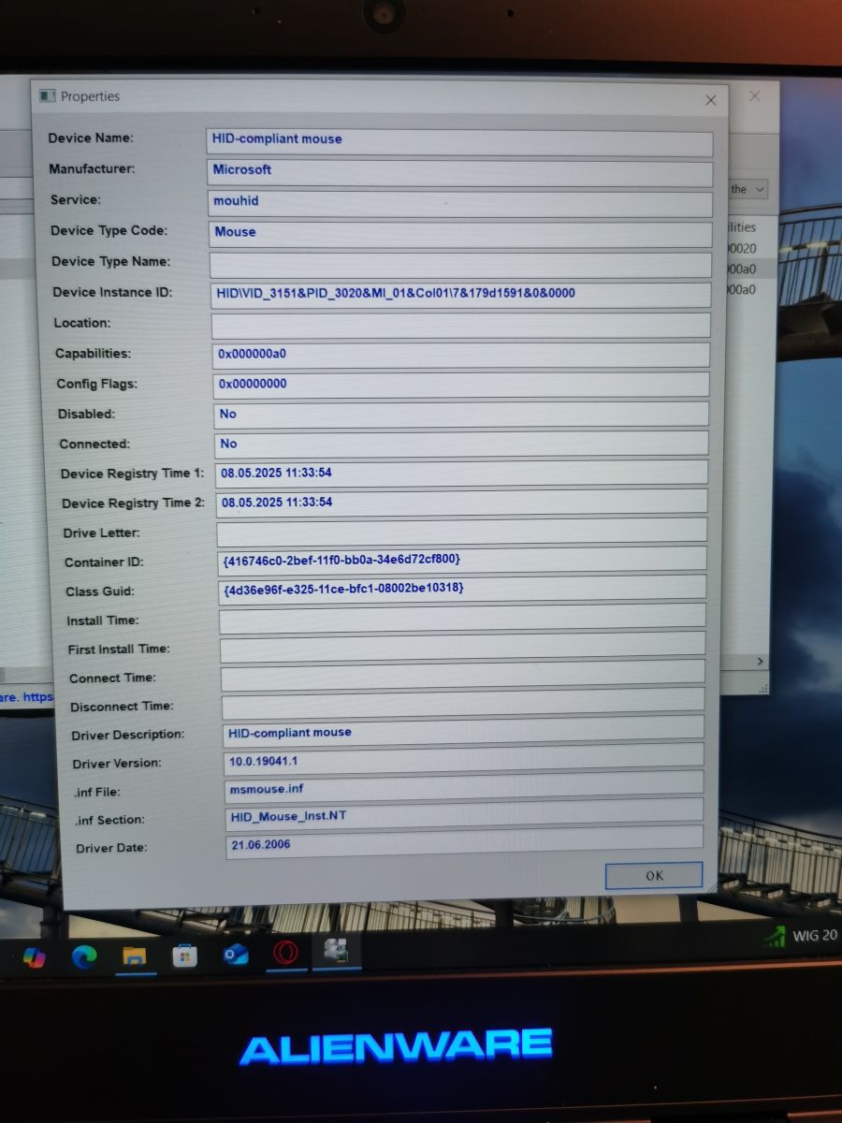Click the 'Class Guid:' label
This screenshot has height=1123, width=842.
(100, 591)
